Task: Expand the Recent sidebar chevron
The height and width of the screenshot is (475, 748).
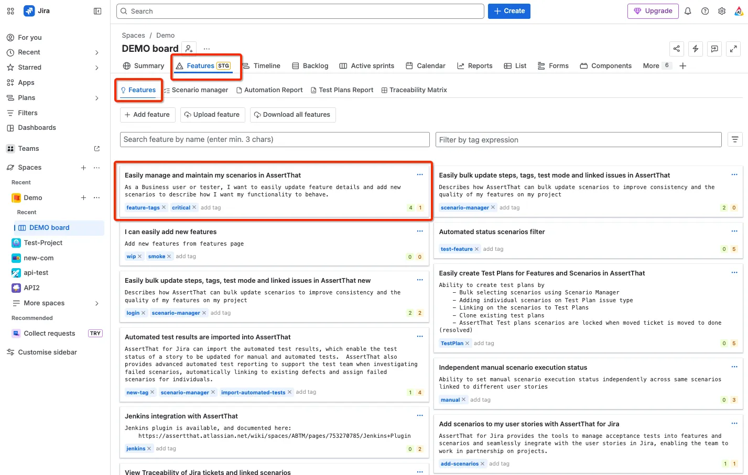Action: tap(97, 52)
